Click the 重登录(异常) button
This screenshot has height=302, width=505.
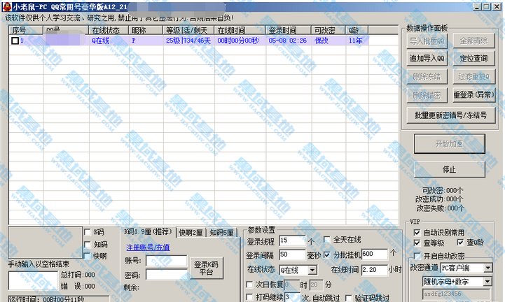click(x=473, y=95)
